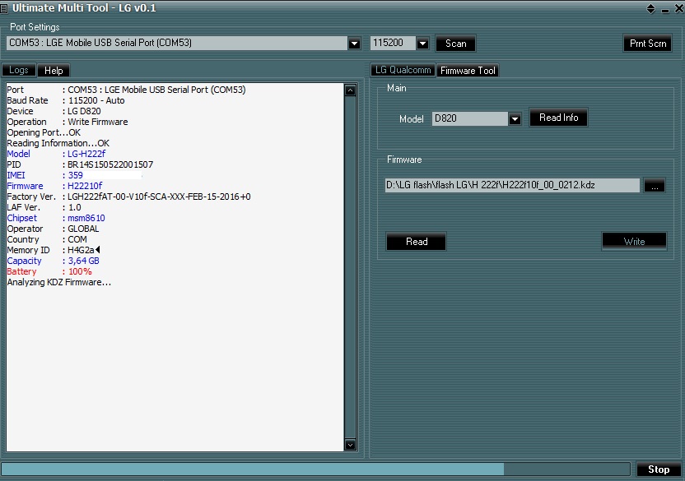Image resolution: width=685 pixels, height=481 pixels.
Task: Switch to the LG Qualcomm tab
Action: pos(403,70)
